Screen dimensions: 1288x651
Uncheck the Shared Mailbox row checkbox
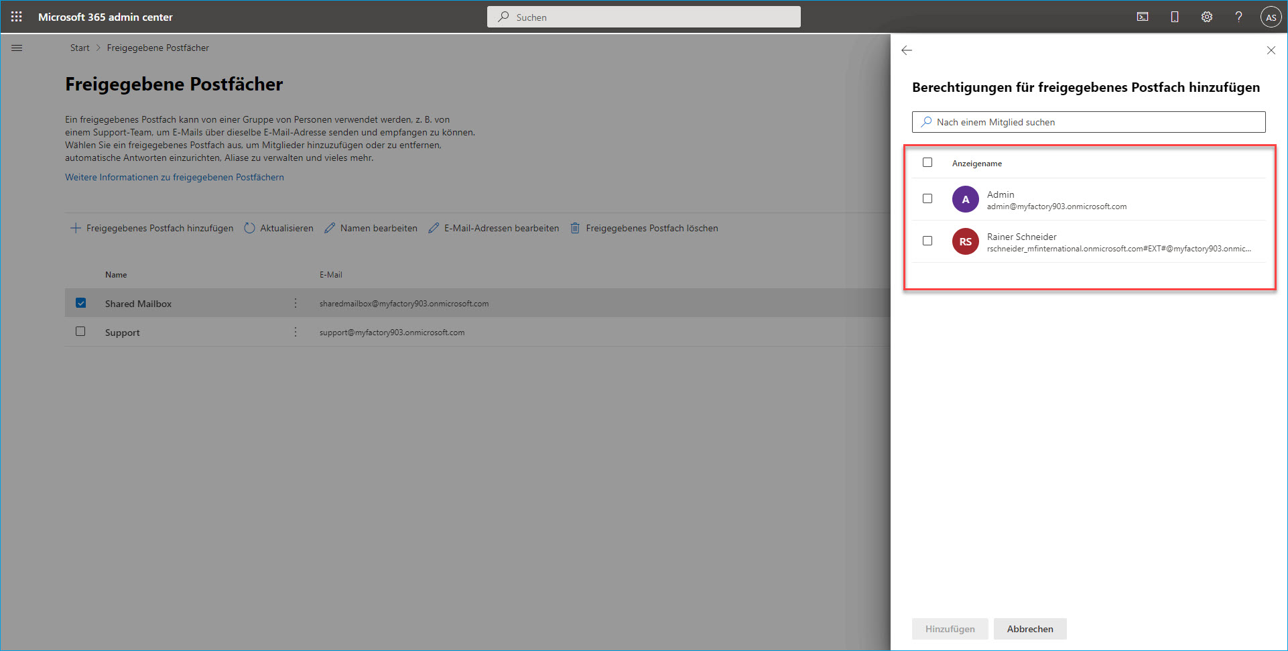coord(81,303)
